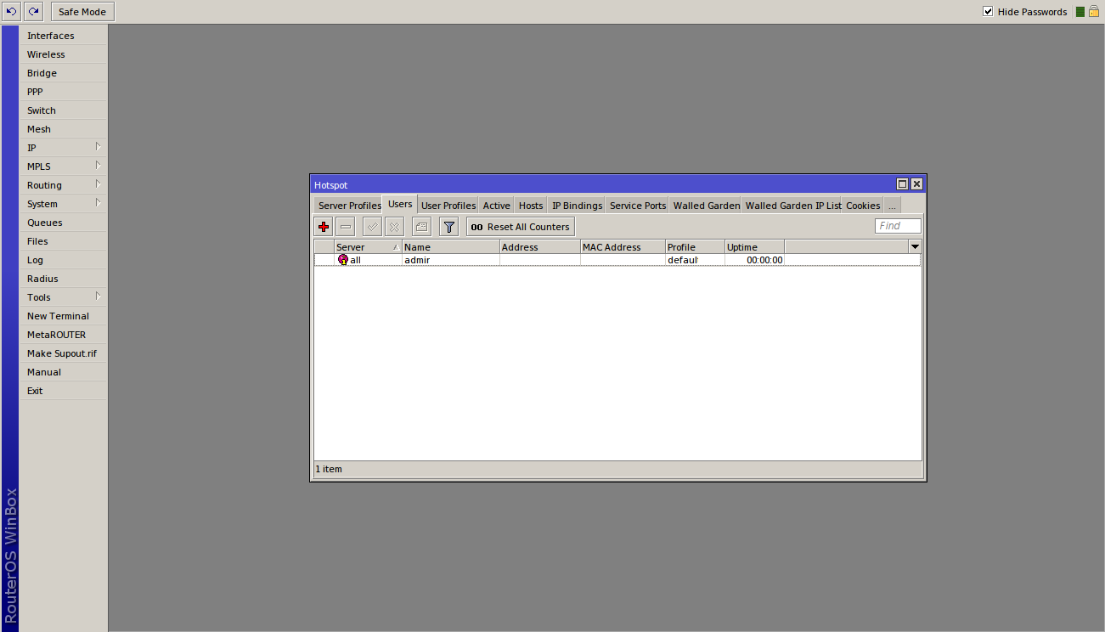This screenshot has height=632, width=1105.
Task: Switch to the User Profiles tab
Action: (448, 206)
